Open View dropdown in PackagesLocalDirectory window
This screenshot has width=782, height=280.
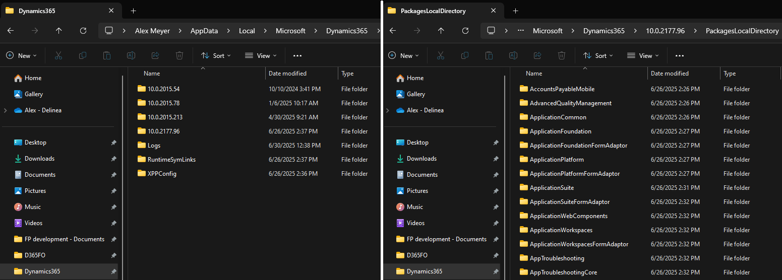[x=643, y=56]
